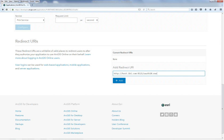Open ArcGIS Solutions footer link
224x140 pixels.
(x=72, y=129)
